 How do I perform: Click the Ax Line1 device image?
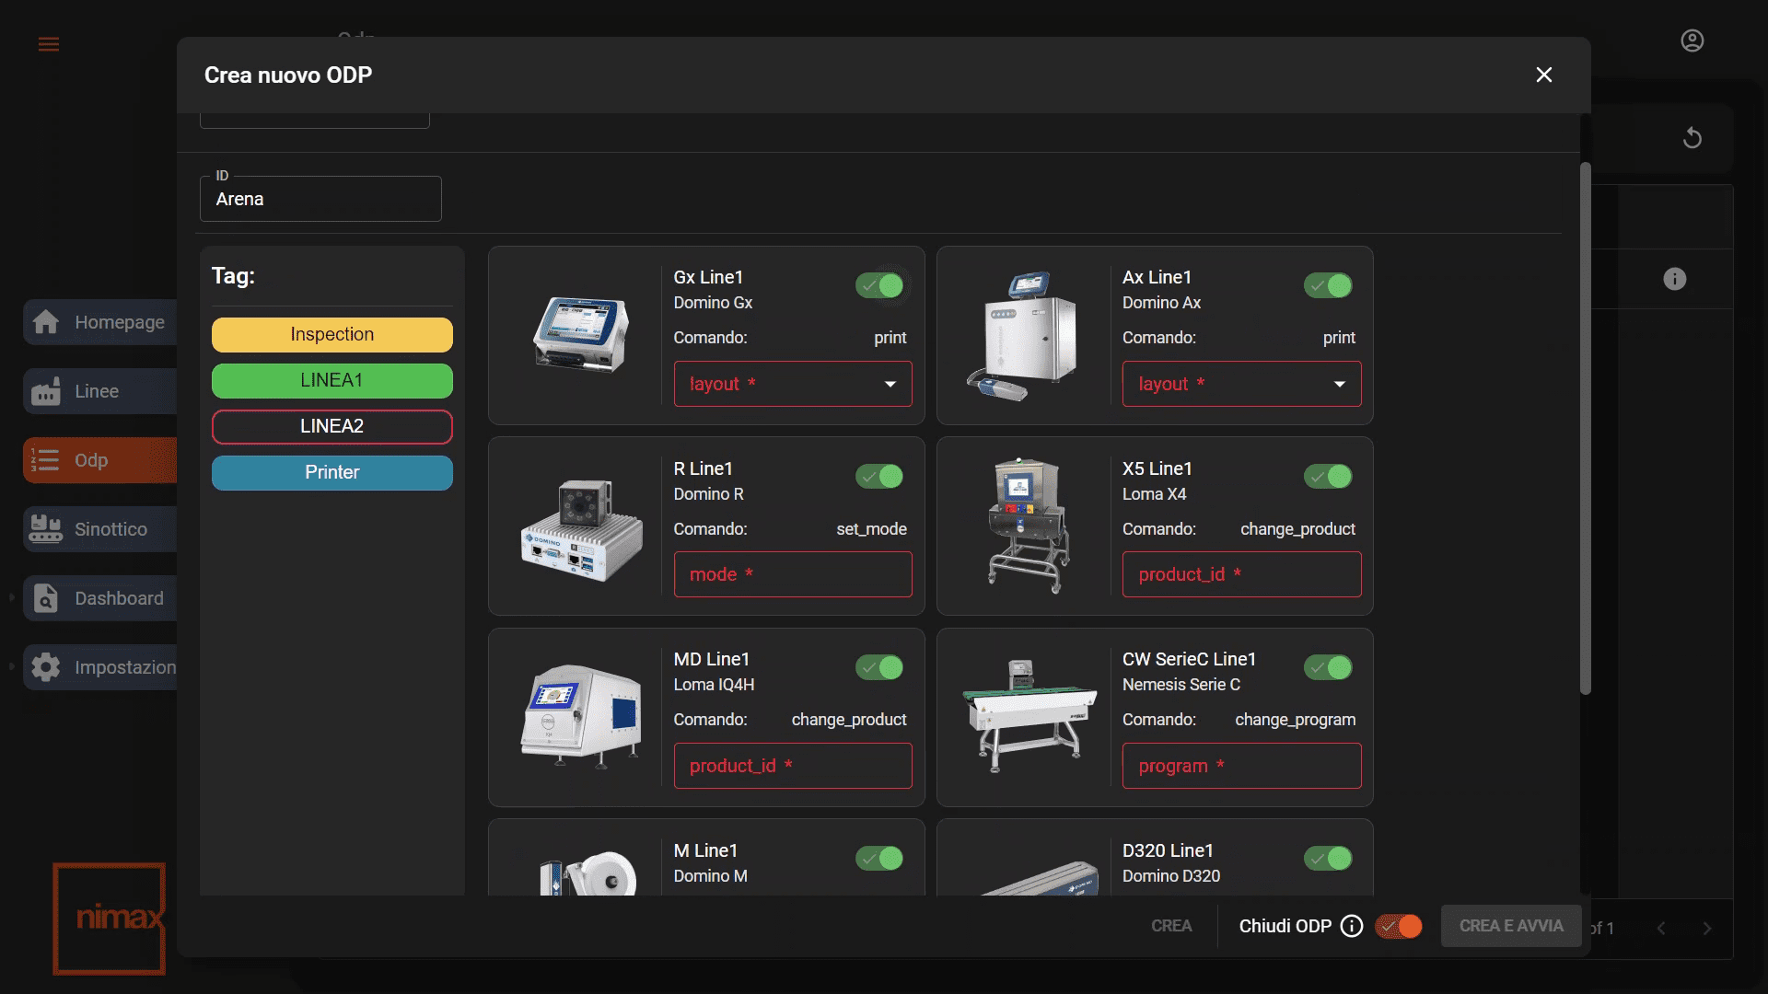click(x=1023, y=335)
